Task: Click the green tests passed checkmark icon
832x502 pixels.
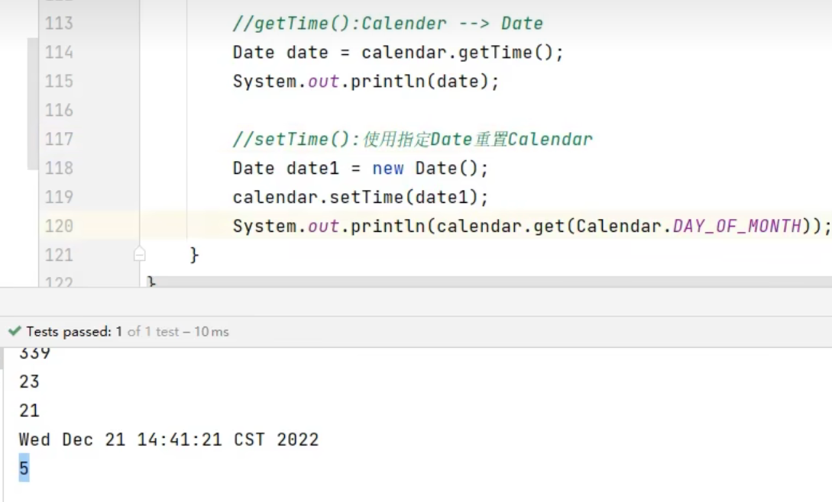Action: coord(15,331)
